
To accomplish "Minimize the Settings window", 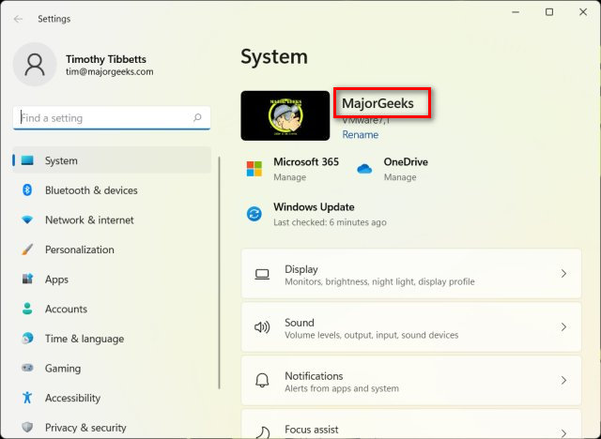I will click(x=516, y=12).
